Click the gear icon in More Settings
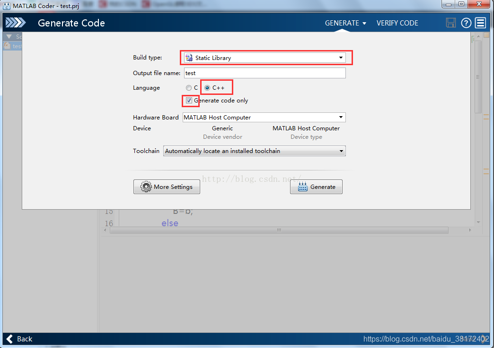Screen dimensions: 494x348 146,187
